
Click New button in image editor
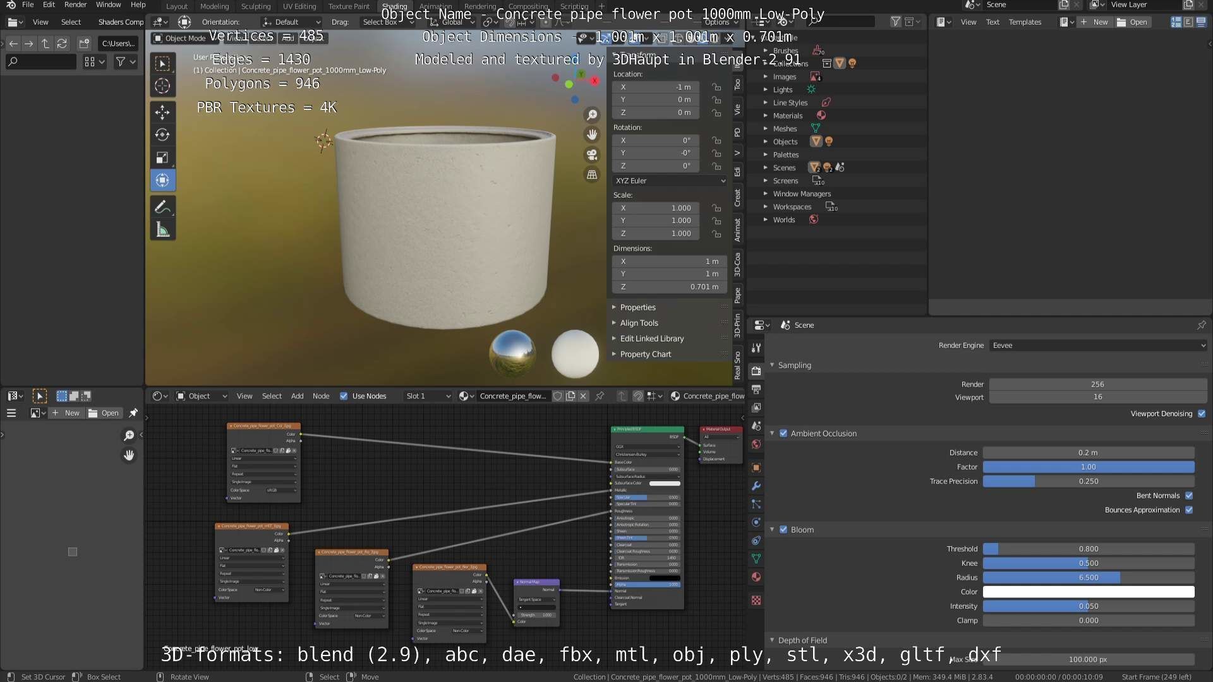66,413
